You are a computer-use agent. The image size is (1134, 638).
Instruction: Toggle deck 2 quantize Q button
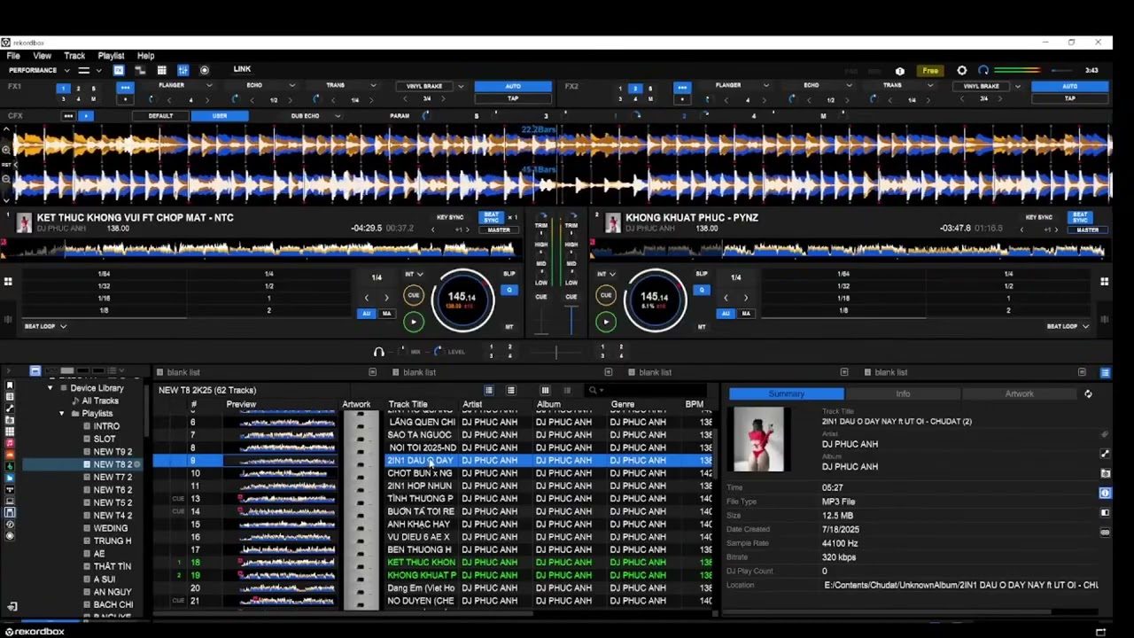(x=702, y=290)
